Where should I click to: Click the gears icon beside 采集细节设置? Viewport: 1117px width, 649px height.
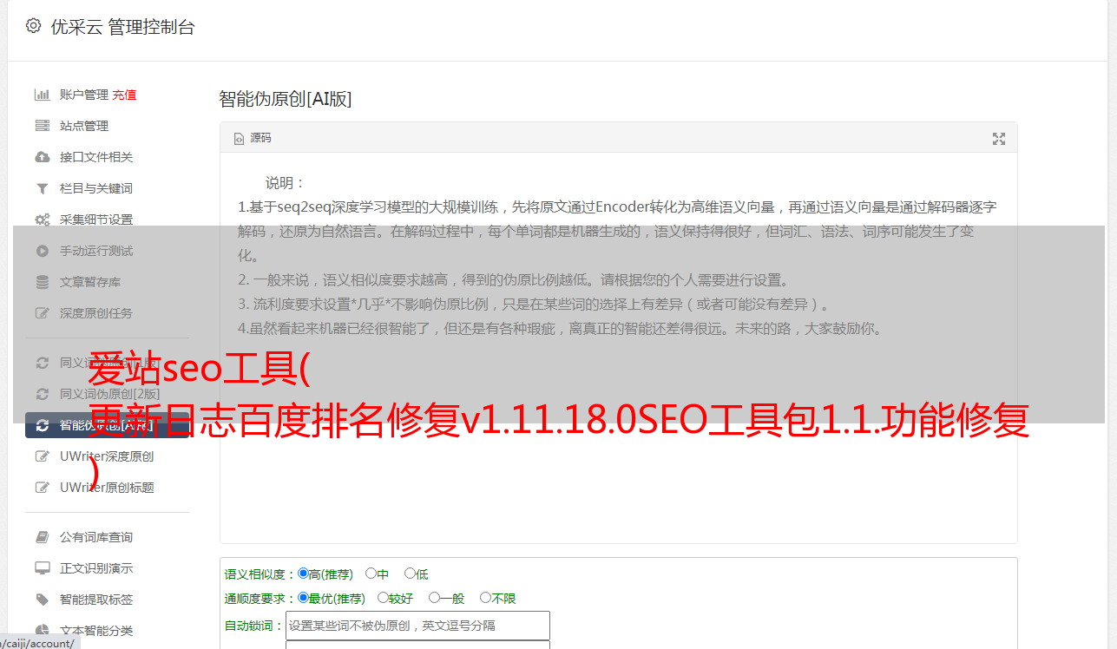pyautogui.click(x=42, y=220)
